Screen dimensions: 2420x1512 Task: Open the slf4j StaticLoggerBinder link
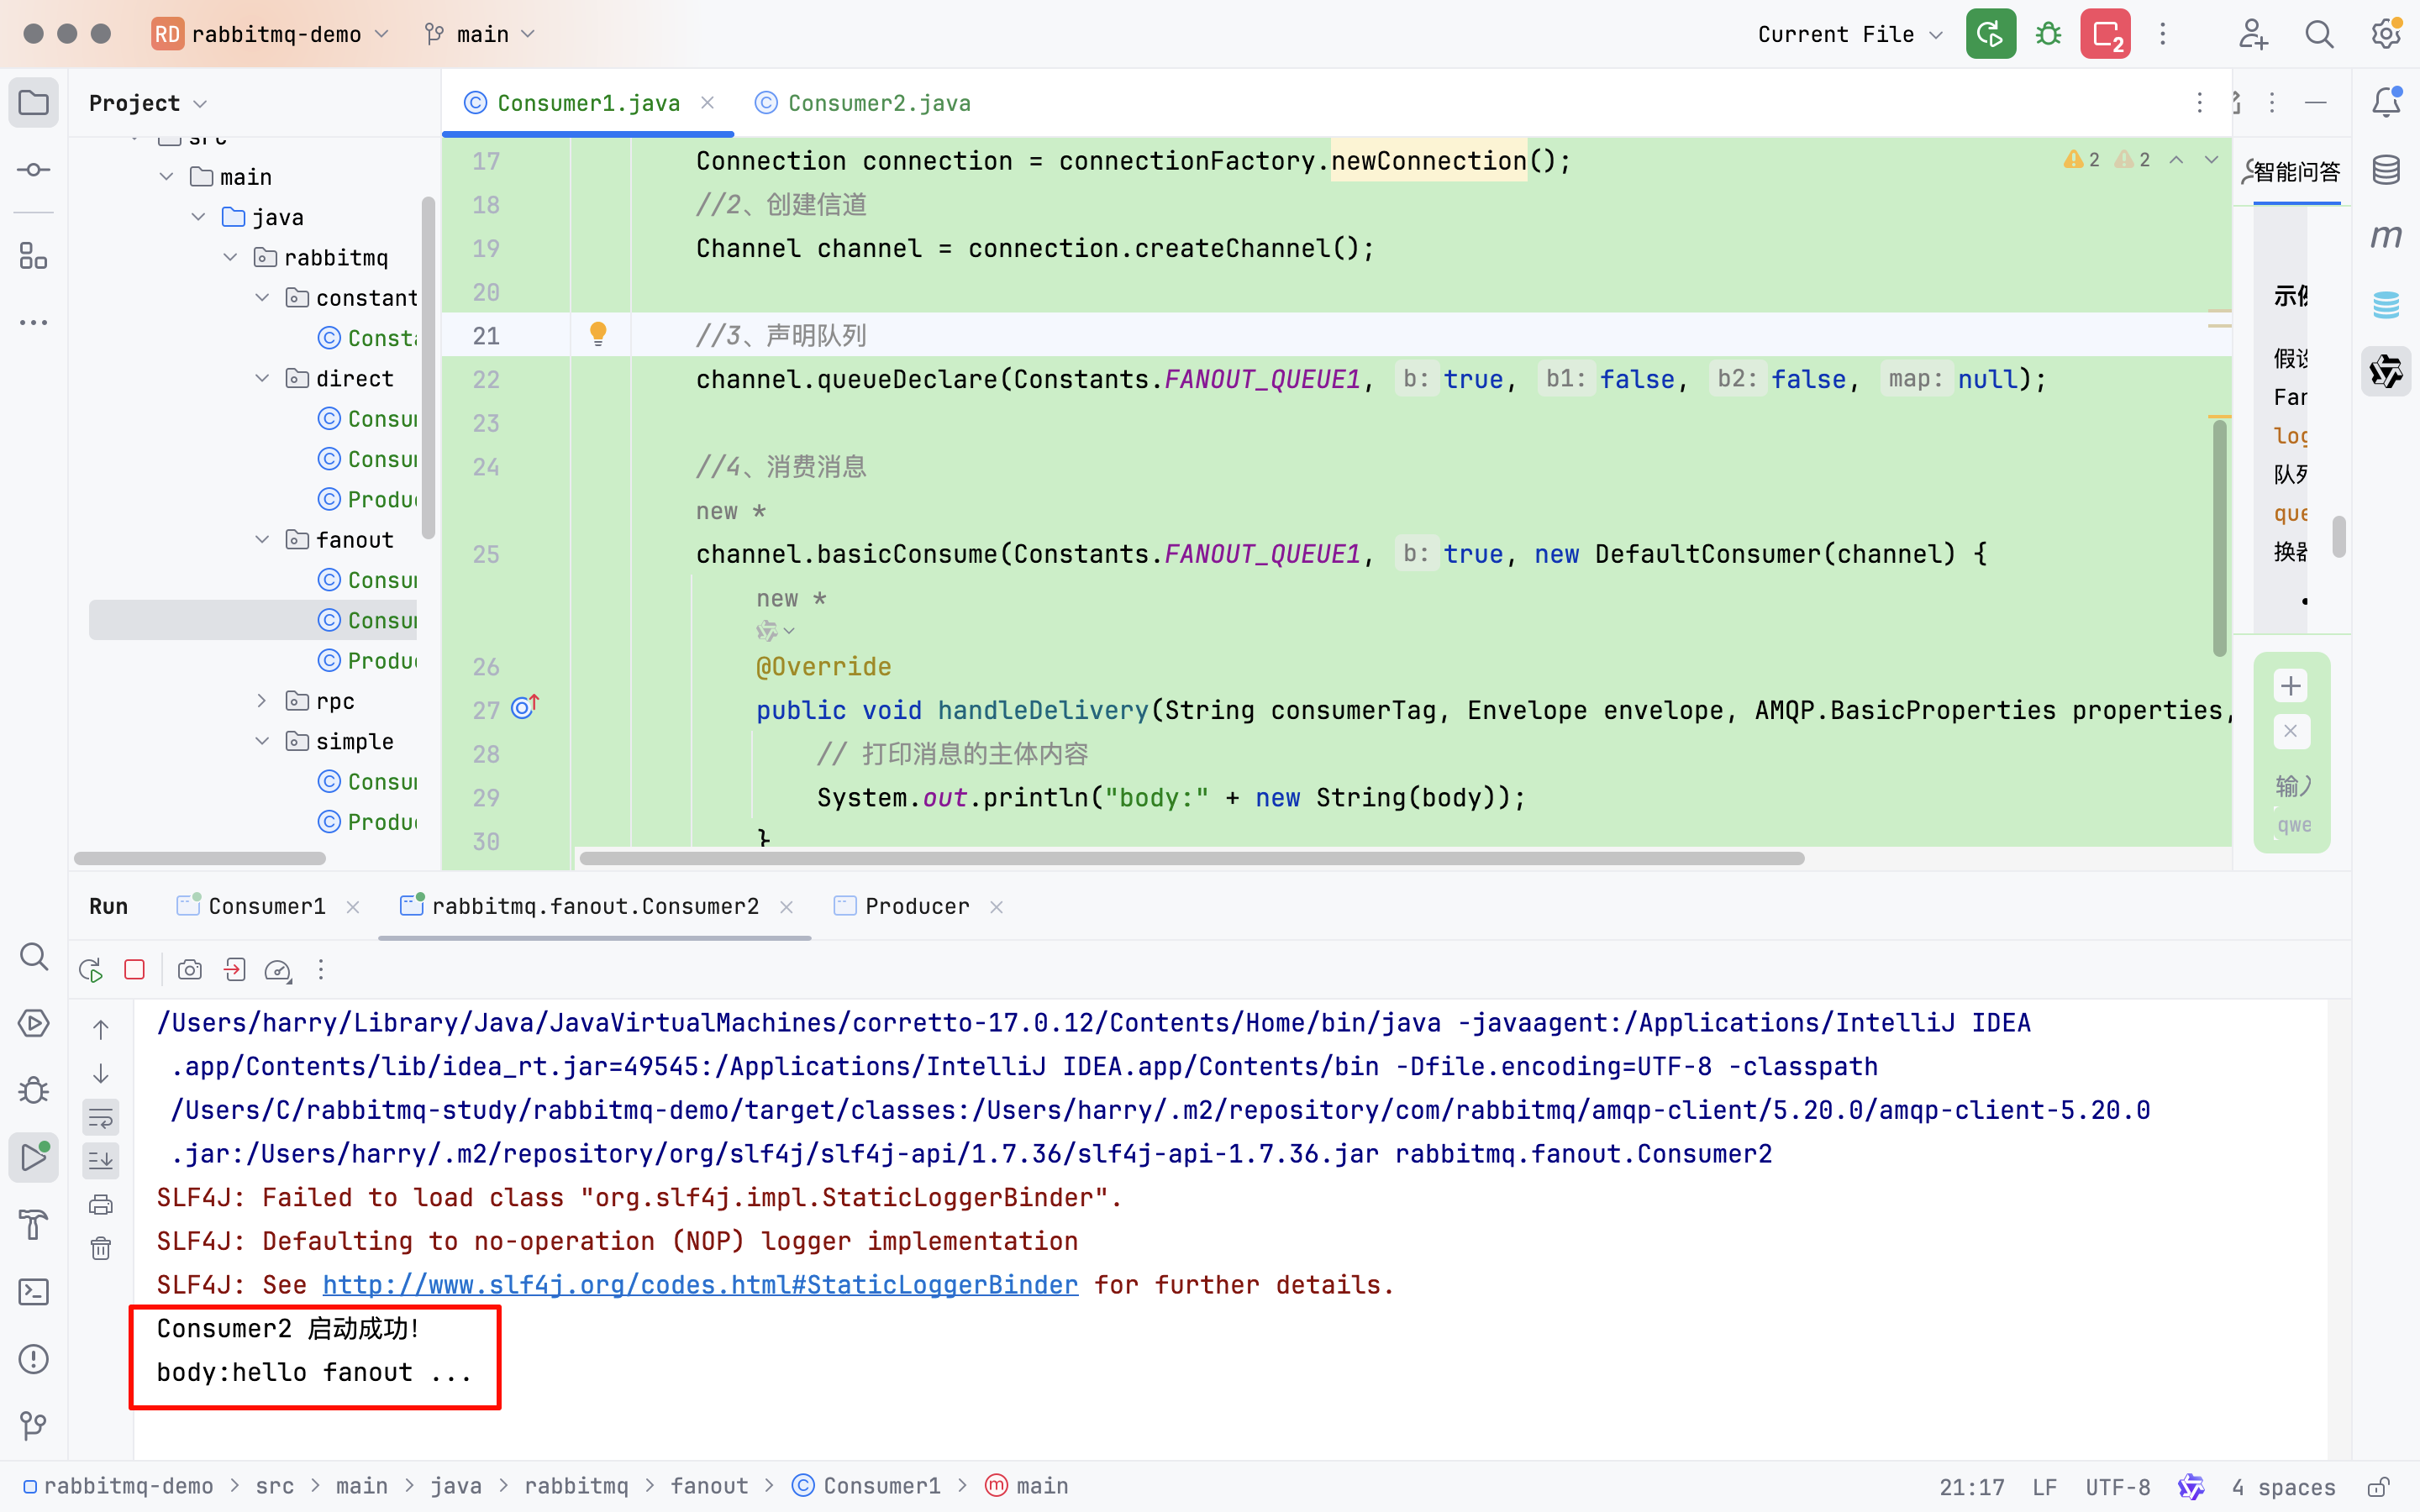point(700,1285)
